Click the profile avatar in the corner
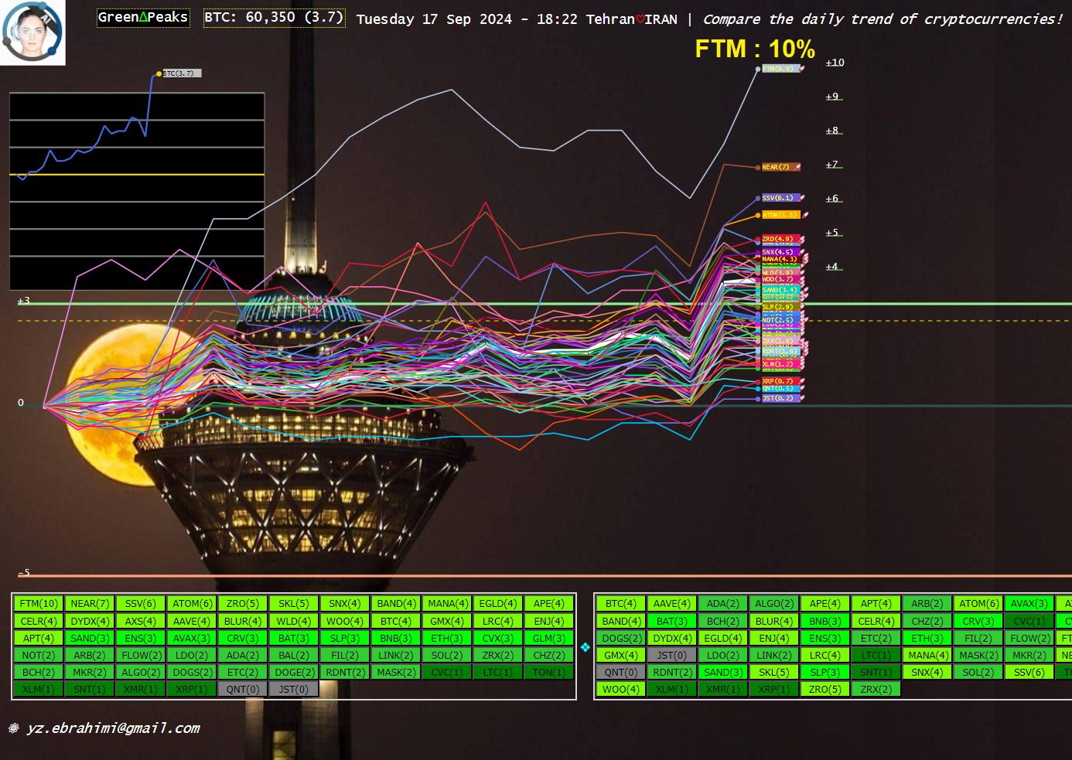 point(32,32)
